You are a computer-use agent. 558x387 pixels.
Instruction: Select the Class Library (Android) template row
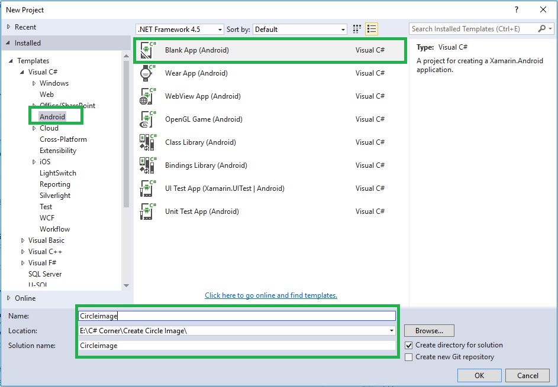pos(270,142)
